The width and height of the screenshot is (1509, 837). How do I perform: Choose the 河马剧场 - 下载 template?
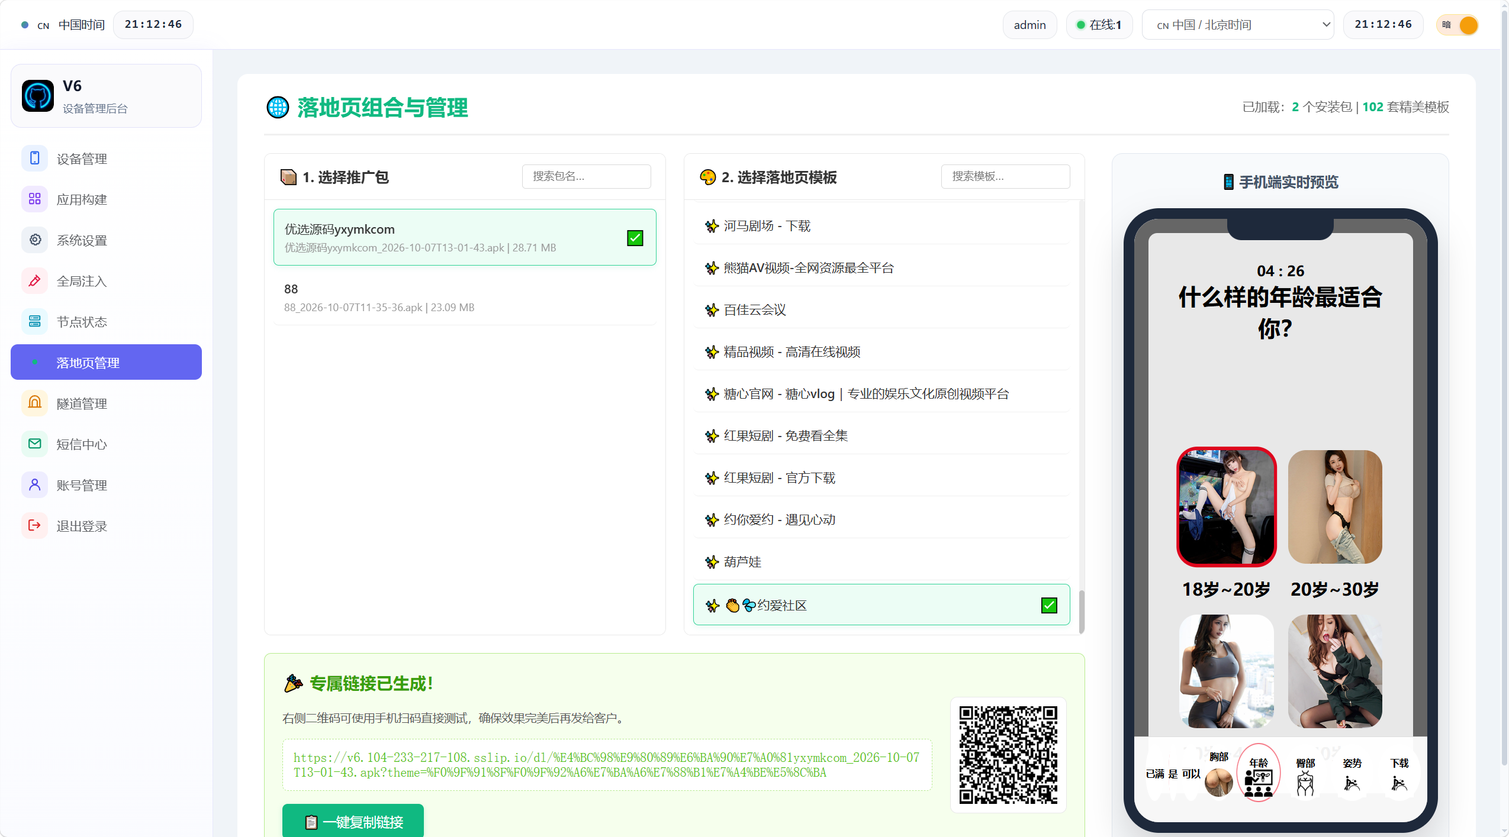[x=881, y=226]
